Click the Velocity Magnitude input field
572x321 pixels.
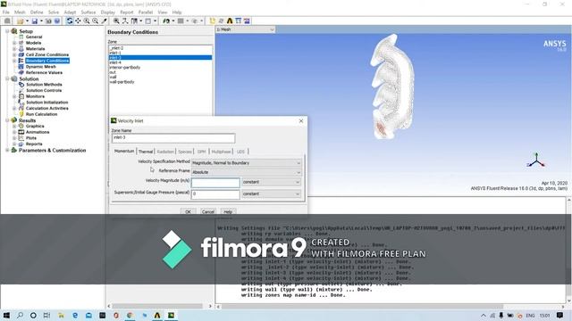[215, 182]
